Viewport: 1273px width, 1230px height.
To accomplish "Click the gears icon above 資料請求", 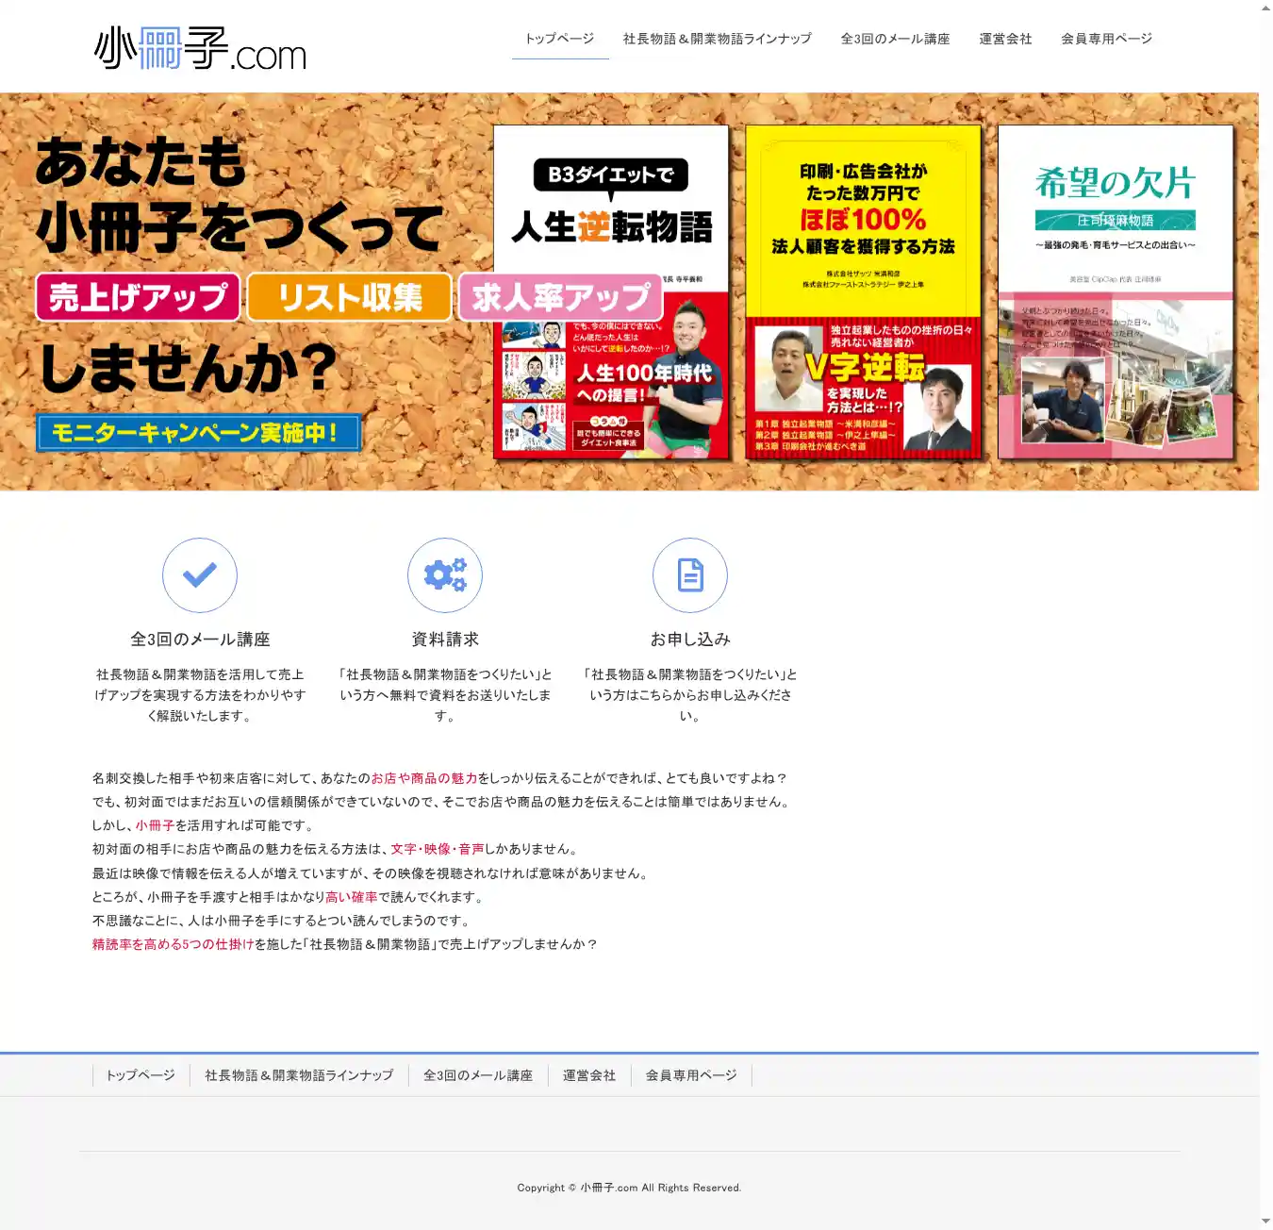I will pos(444,575).
